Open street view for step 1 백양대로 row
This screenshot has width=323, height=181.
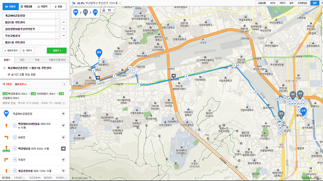pyautogui.click(x=63, y=126)
